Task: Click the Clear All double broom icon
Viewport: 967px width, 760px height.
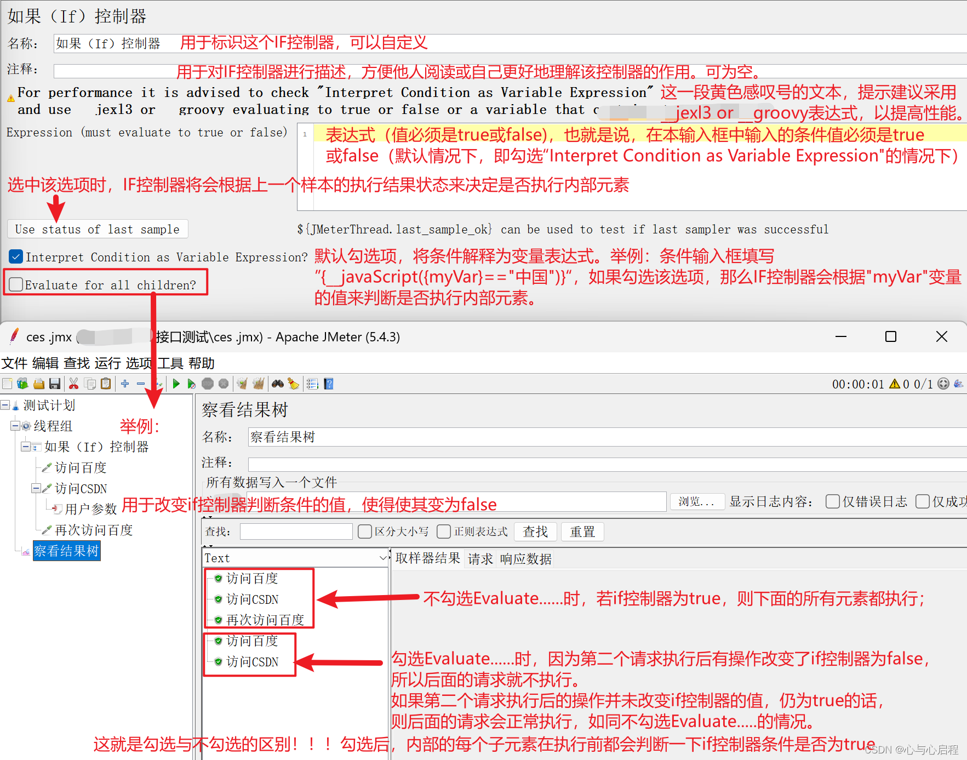Action: tap(259, 384)
